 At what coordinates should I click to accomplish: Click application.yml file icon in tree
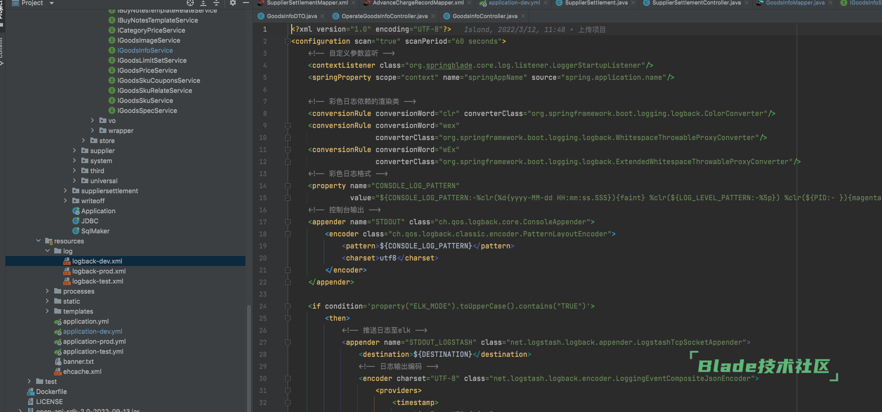click(58, 322)
